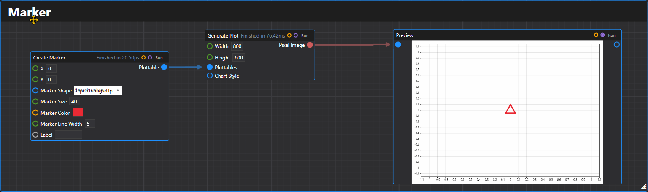Viewport: 648px width, 192px height.
Task: Click the purple circle in Create Marker header
Action: coord(150,57)
